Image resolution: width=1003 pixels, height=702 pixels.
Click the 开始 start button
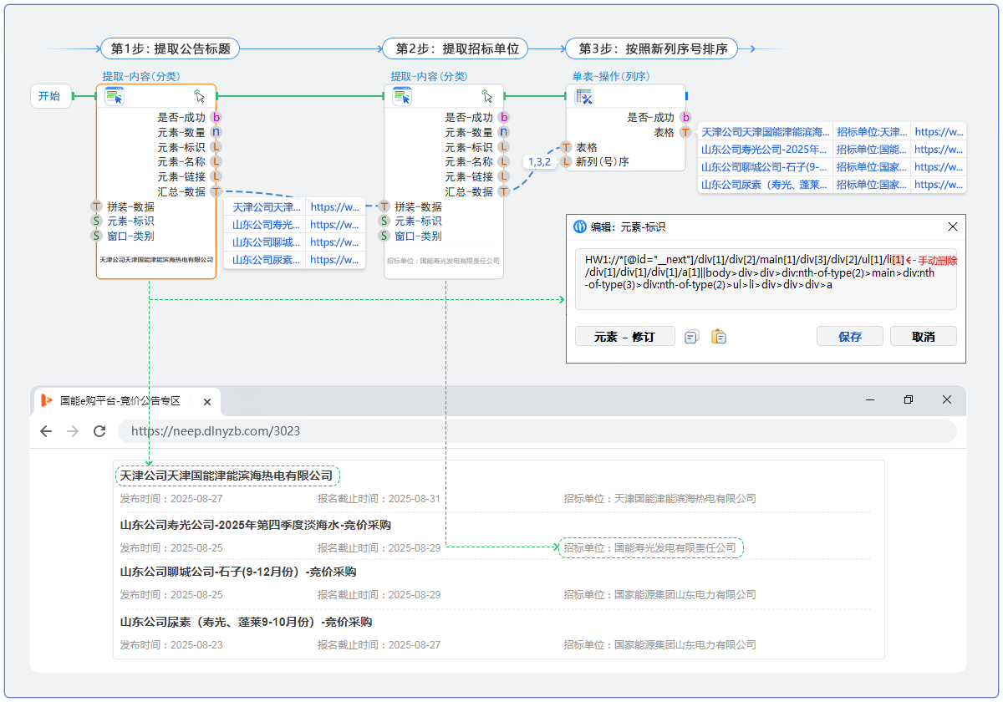(49, 96)
